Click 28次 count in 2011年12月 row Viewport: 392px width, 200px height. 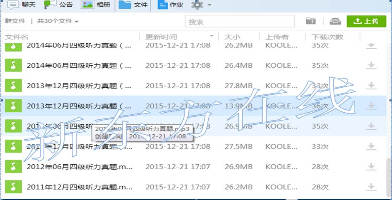320,187
